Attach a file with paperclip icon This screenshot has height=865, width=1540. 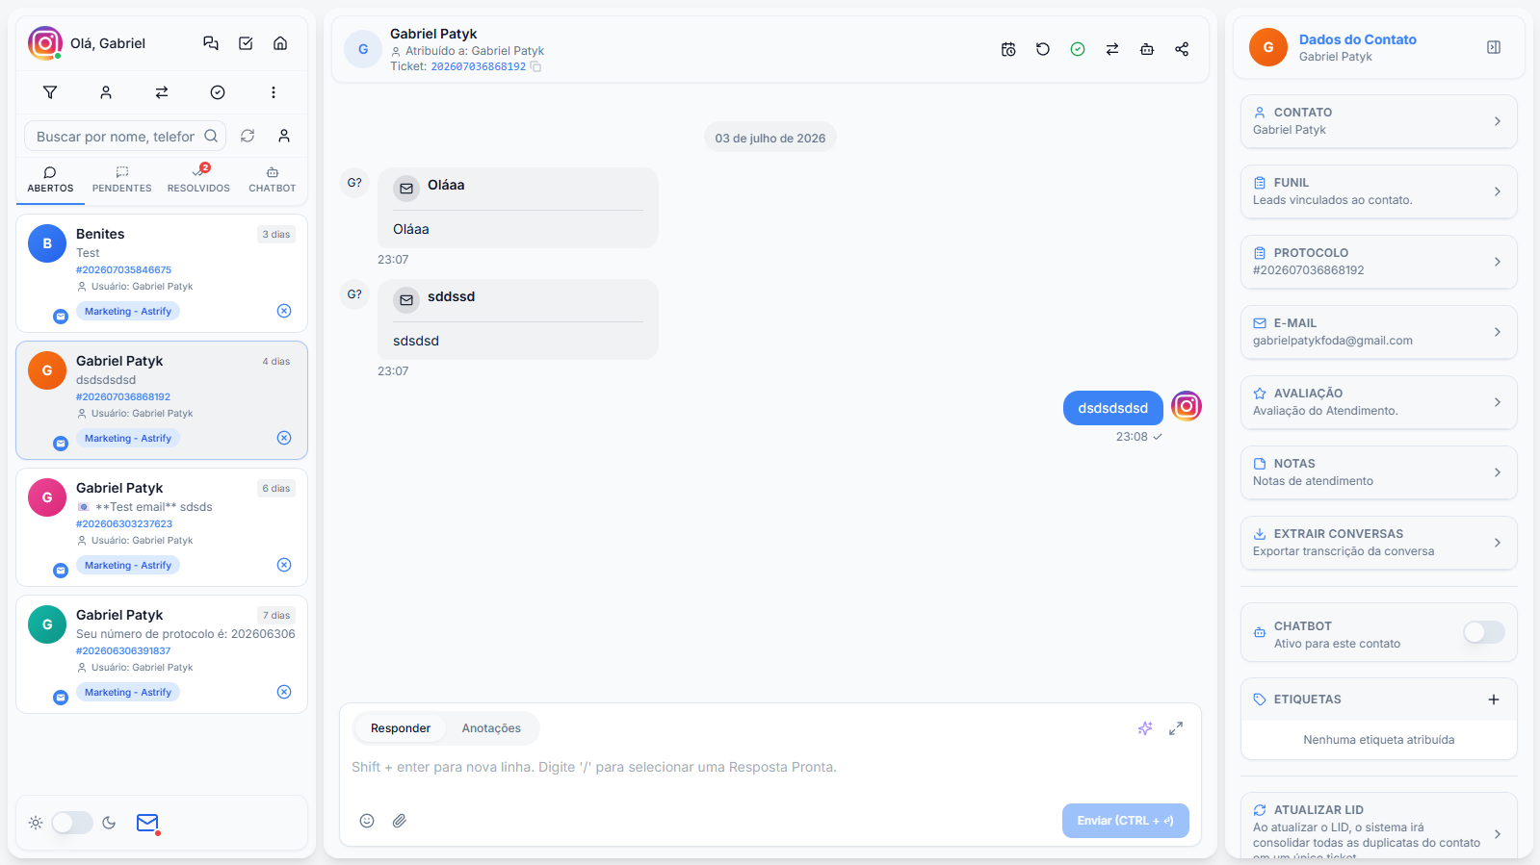[400, 821]
